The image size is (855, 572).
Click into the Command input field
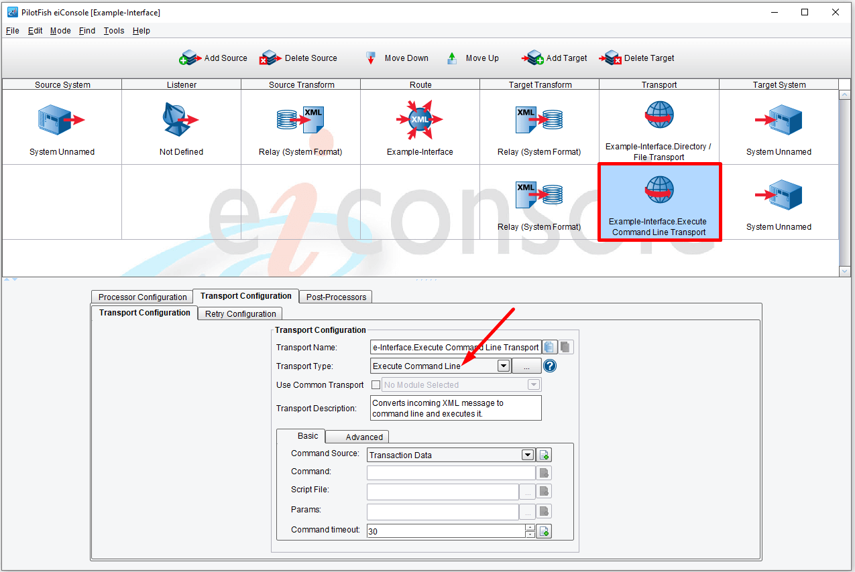451,473
